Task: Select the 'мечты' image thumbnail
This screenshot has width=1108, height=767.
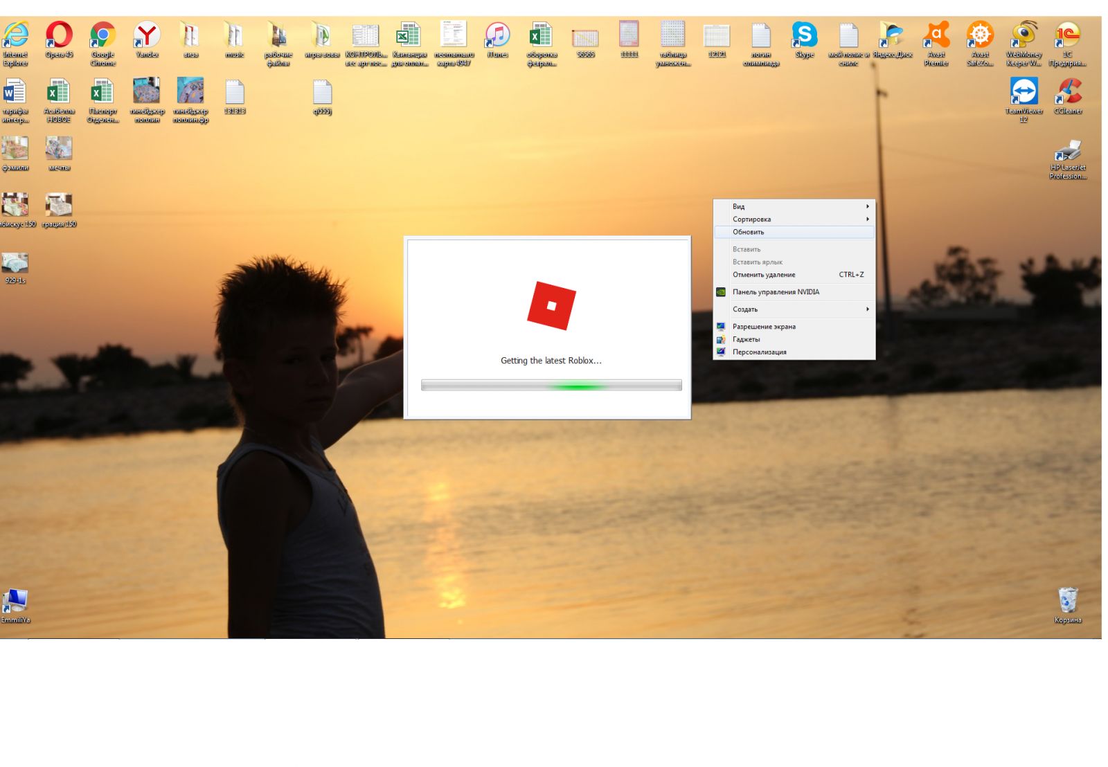Action: coord(59,153)
